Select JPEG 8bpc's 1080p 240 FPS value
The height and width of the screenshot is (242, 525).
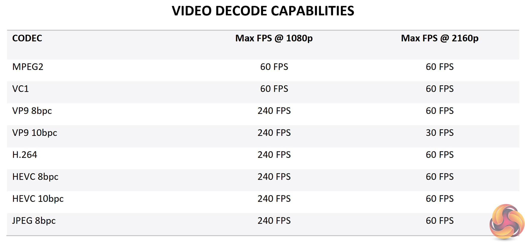click(x=274, y=221)
